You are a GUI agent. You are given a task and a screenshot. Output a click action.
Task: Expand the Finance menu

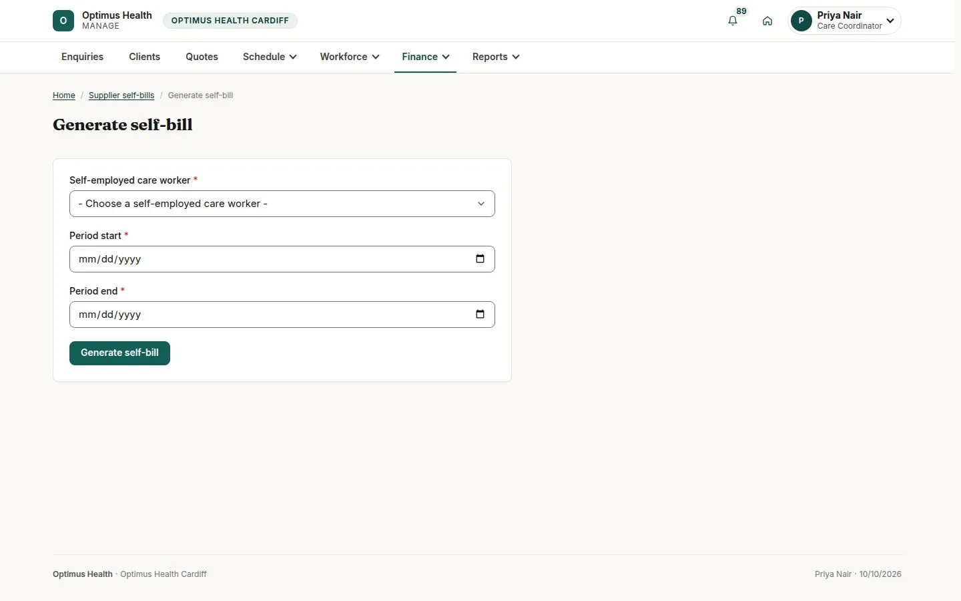(x=426, y=57)
